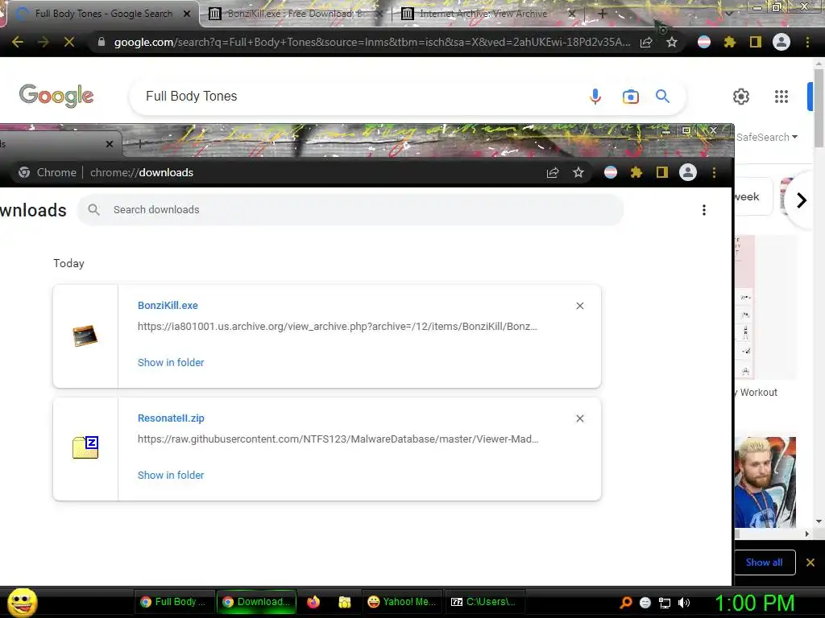Click the padlock site info icon
825x618 pixels.
102,42
